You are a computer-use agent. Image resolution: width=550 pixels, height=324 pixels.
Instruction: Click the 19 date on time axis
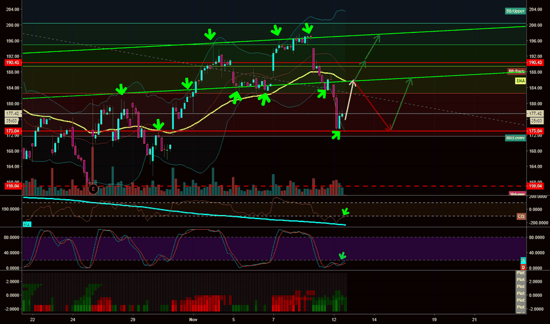(434, 319)
